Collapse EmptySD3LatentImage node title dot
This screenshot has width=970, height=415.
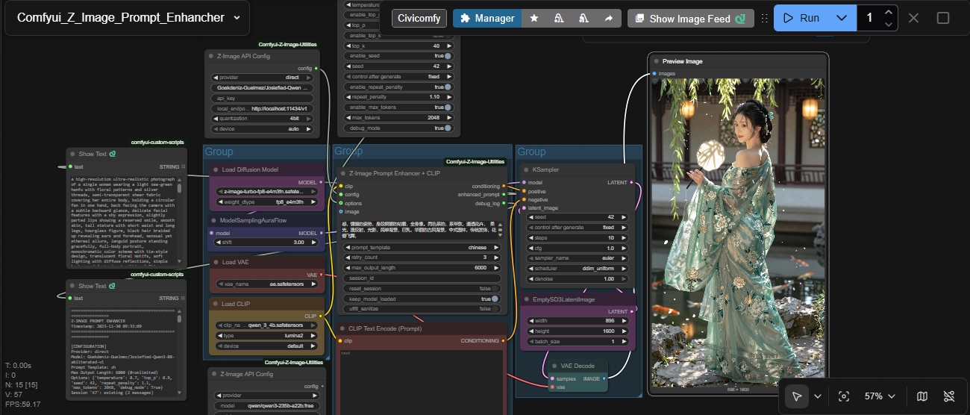tap(525, 299)
